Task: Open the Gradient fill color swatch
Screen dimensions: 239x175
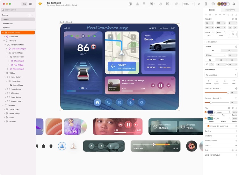Action: pyautogui.click(x=211, y=112)
